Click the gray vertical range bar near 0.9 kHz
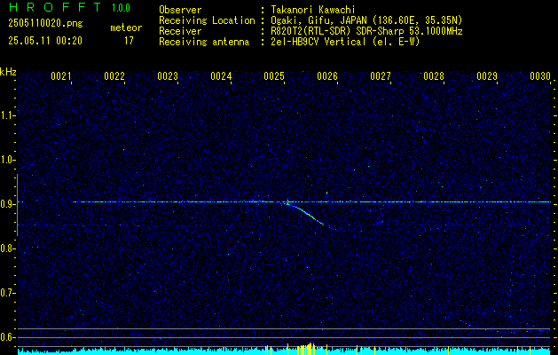558x355 pixels. click(x=17, y=205)
